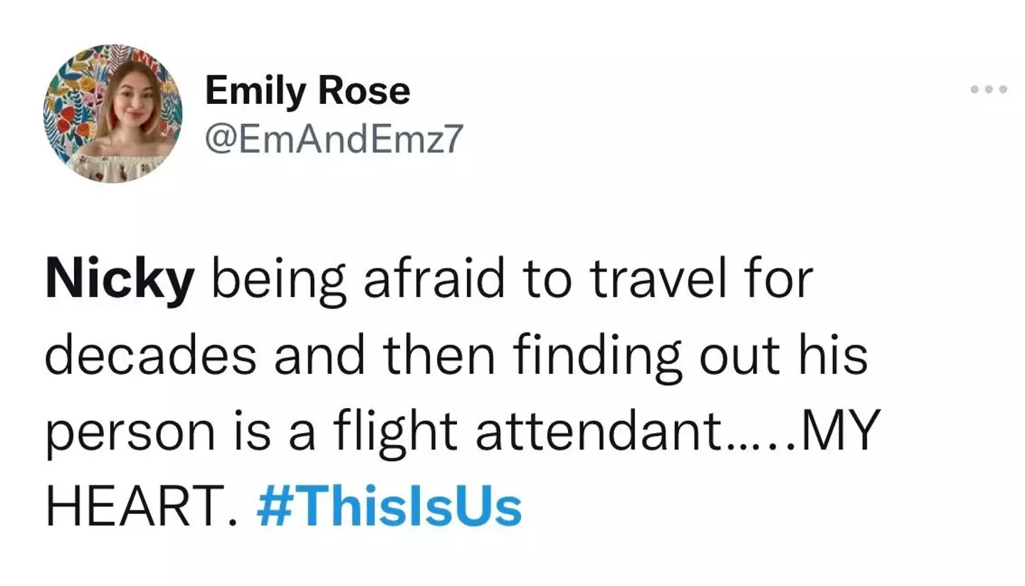
Task: Click the bold word Nicky
Action: click(x=119, y=281)
